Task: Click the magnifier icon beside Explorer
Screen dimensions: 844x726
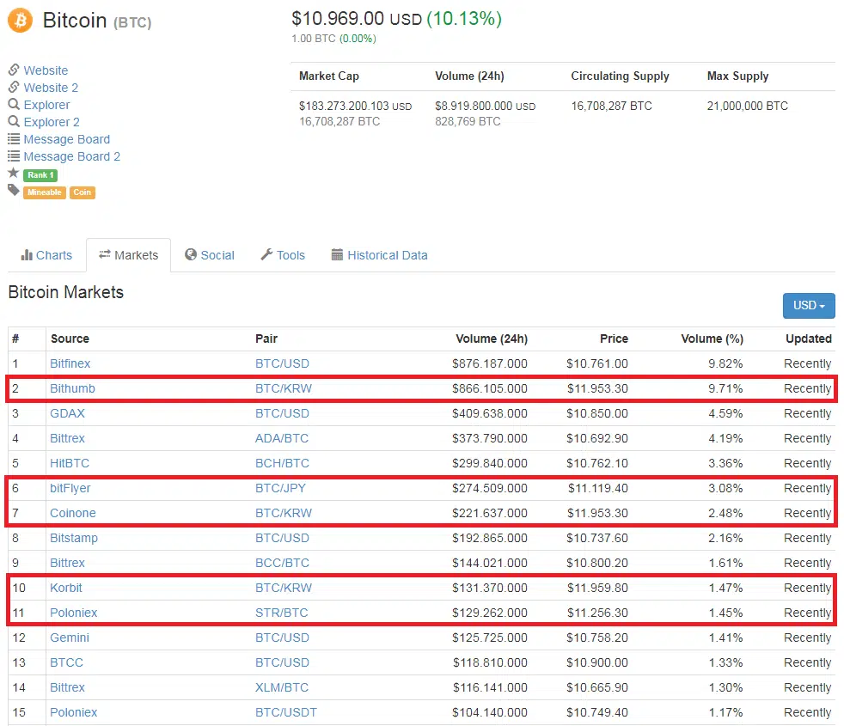Action: coord(14,104)
